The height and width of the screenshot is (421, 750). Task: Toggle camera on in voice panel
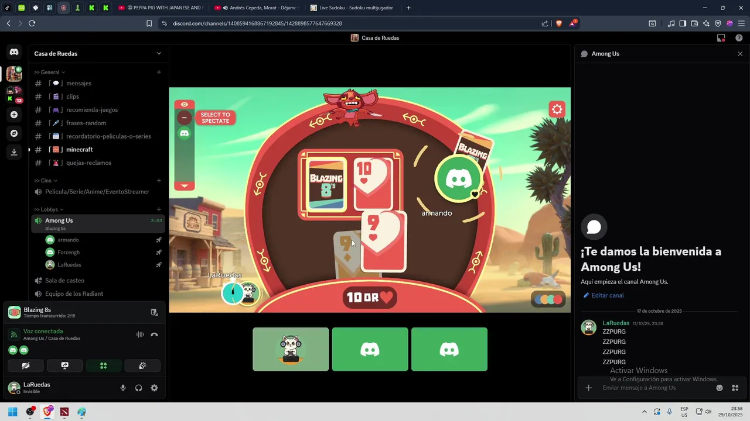(25, 365)
